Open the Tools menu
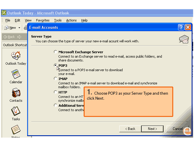 (x=58, y=20)
